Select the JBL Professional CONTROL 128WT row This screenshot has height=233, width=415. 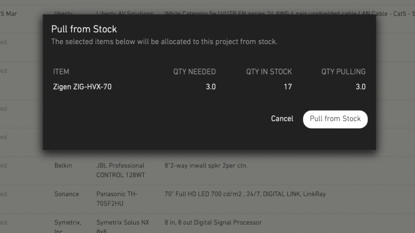120,170
